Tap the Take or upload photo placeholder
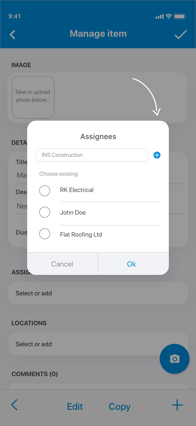This screenshot has width=196, height=426. click(33, 97)
